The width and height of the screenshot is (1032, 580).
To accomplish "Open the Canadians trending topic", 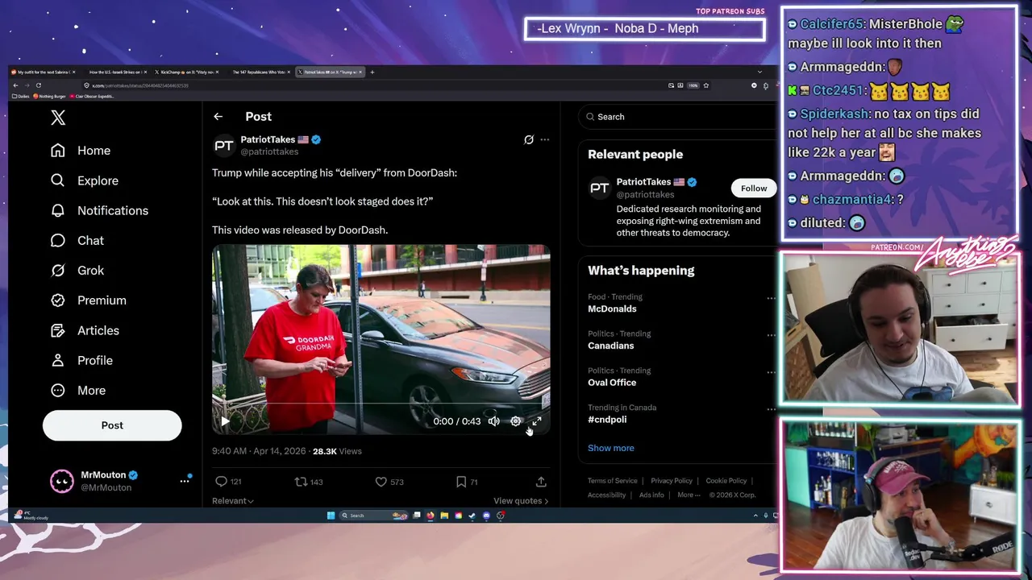I will pyautogui.click(x=610, y=346).
